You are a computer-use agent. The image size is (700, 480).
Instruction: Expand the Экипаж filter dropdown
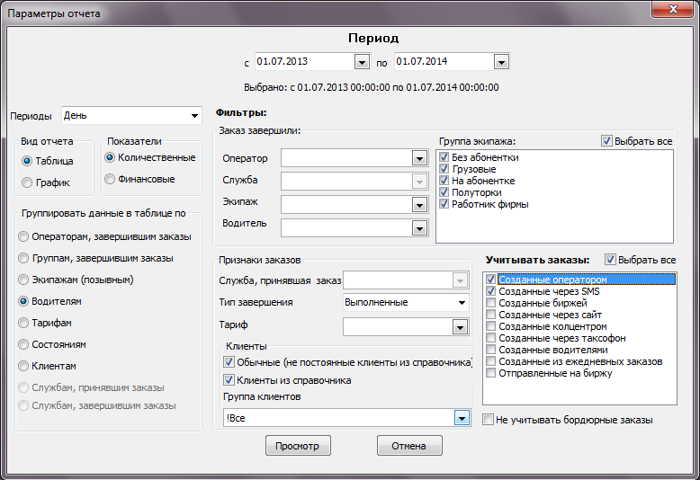coord(418,205)
